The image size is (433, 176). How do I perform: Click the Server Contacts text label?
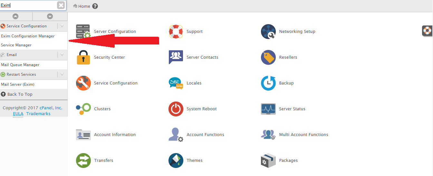pos(202,57)
